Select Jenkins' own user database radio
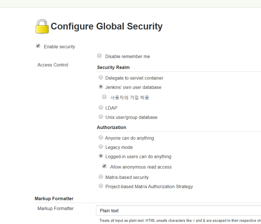Screen dimensions: 261x224 (101, 87)
